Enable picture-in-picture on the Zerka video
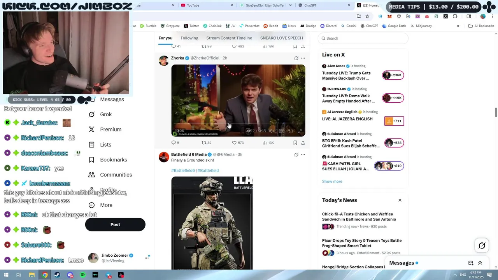The width and height of the screenshot is (498, 280). pyautogui.click(x=291, y=131)
